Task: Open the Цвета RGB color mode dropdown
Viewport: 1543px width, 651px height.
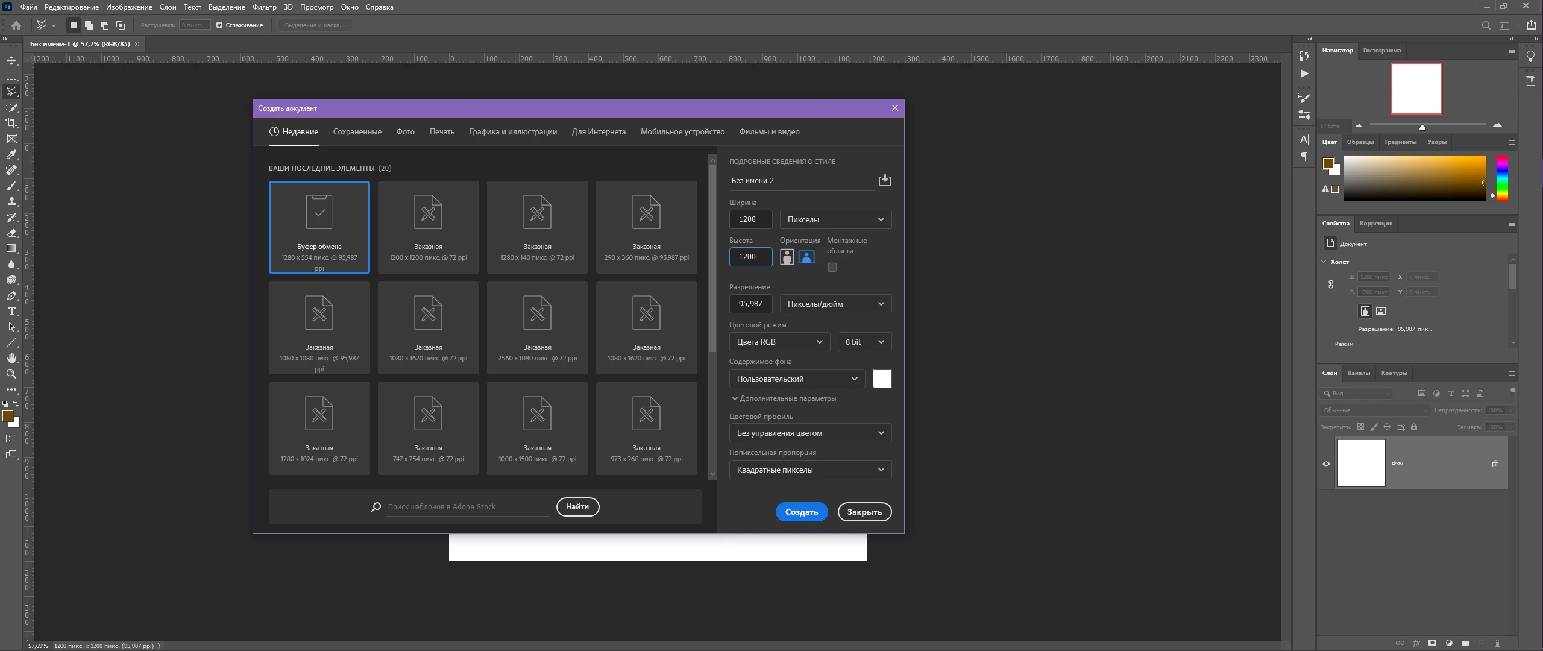Action: [779, 342]
